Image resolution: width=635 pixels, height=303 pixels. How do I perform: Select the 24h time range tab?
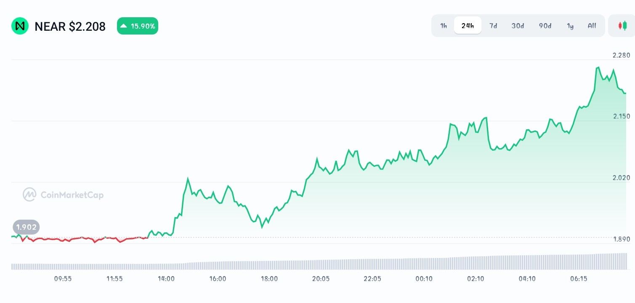click(468, 26)
